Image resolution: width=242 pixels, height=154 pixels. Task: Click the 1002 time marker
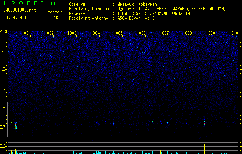point(49,33)
